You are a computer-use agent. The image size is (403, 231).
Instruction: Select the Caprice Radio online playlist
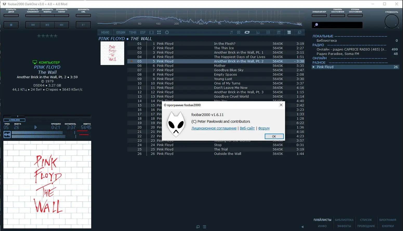pos(355,49)
